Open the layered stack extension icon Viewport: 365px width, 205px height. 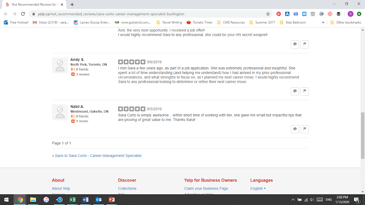pos(339,14)
